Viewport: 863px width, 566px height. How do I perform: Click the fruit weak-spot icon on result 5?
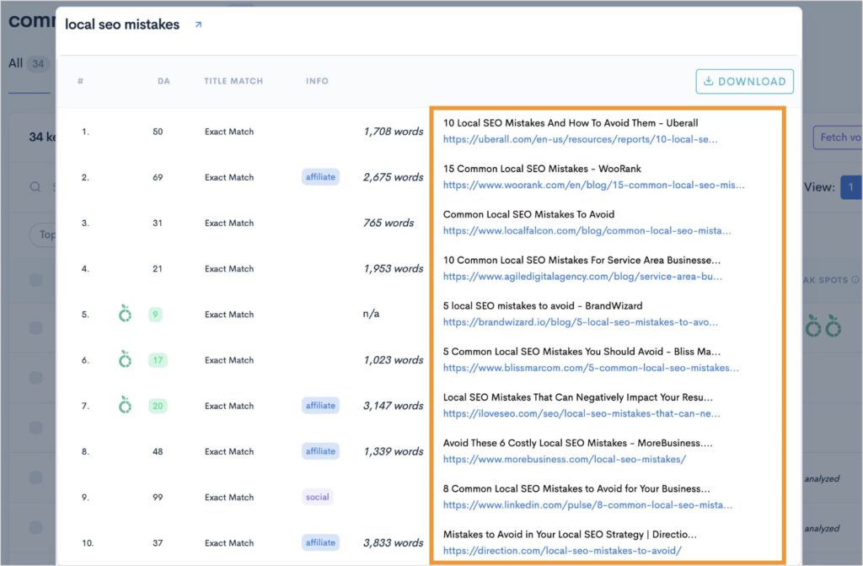(125, 314)
